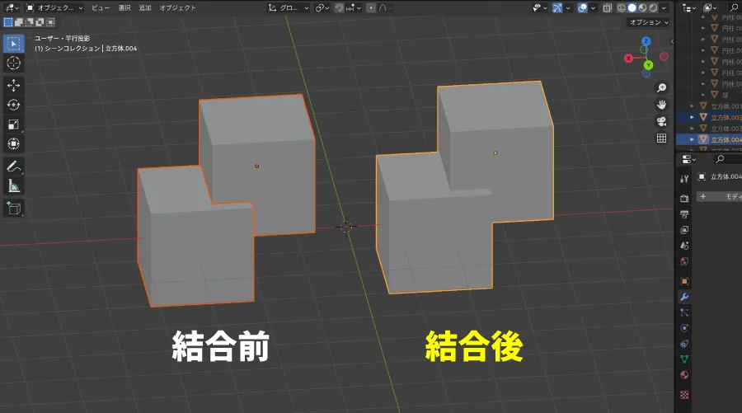Activate the Measure tool
This screenshot has height=413, width=742.
[14, 186]
